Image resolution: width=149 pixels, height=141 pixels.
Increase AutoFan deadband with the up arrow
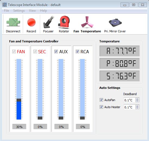coord(137,99)
